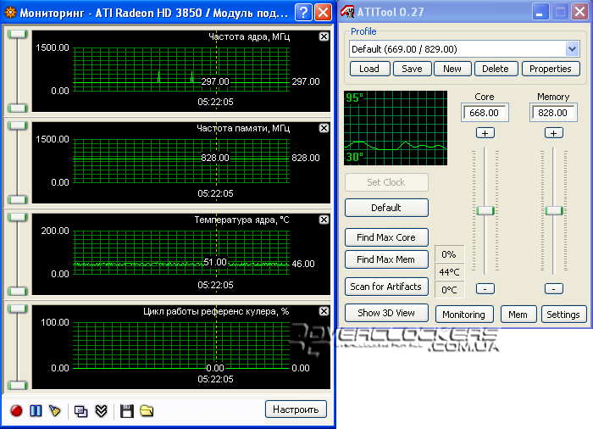593x429 pixels.
Task: Click the New profile button
Action: pos(452,69)
